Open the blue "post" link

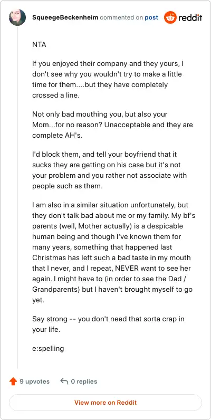pyautogui.click(x=151, y=18)
